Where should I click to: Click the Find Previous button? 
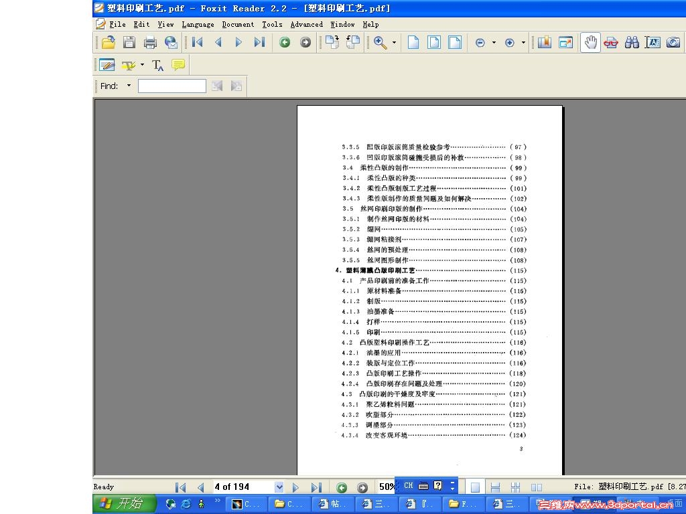coord(217,86)
